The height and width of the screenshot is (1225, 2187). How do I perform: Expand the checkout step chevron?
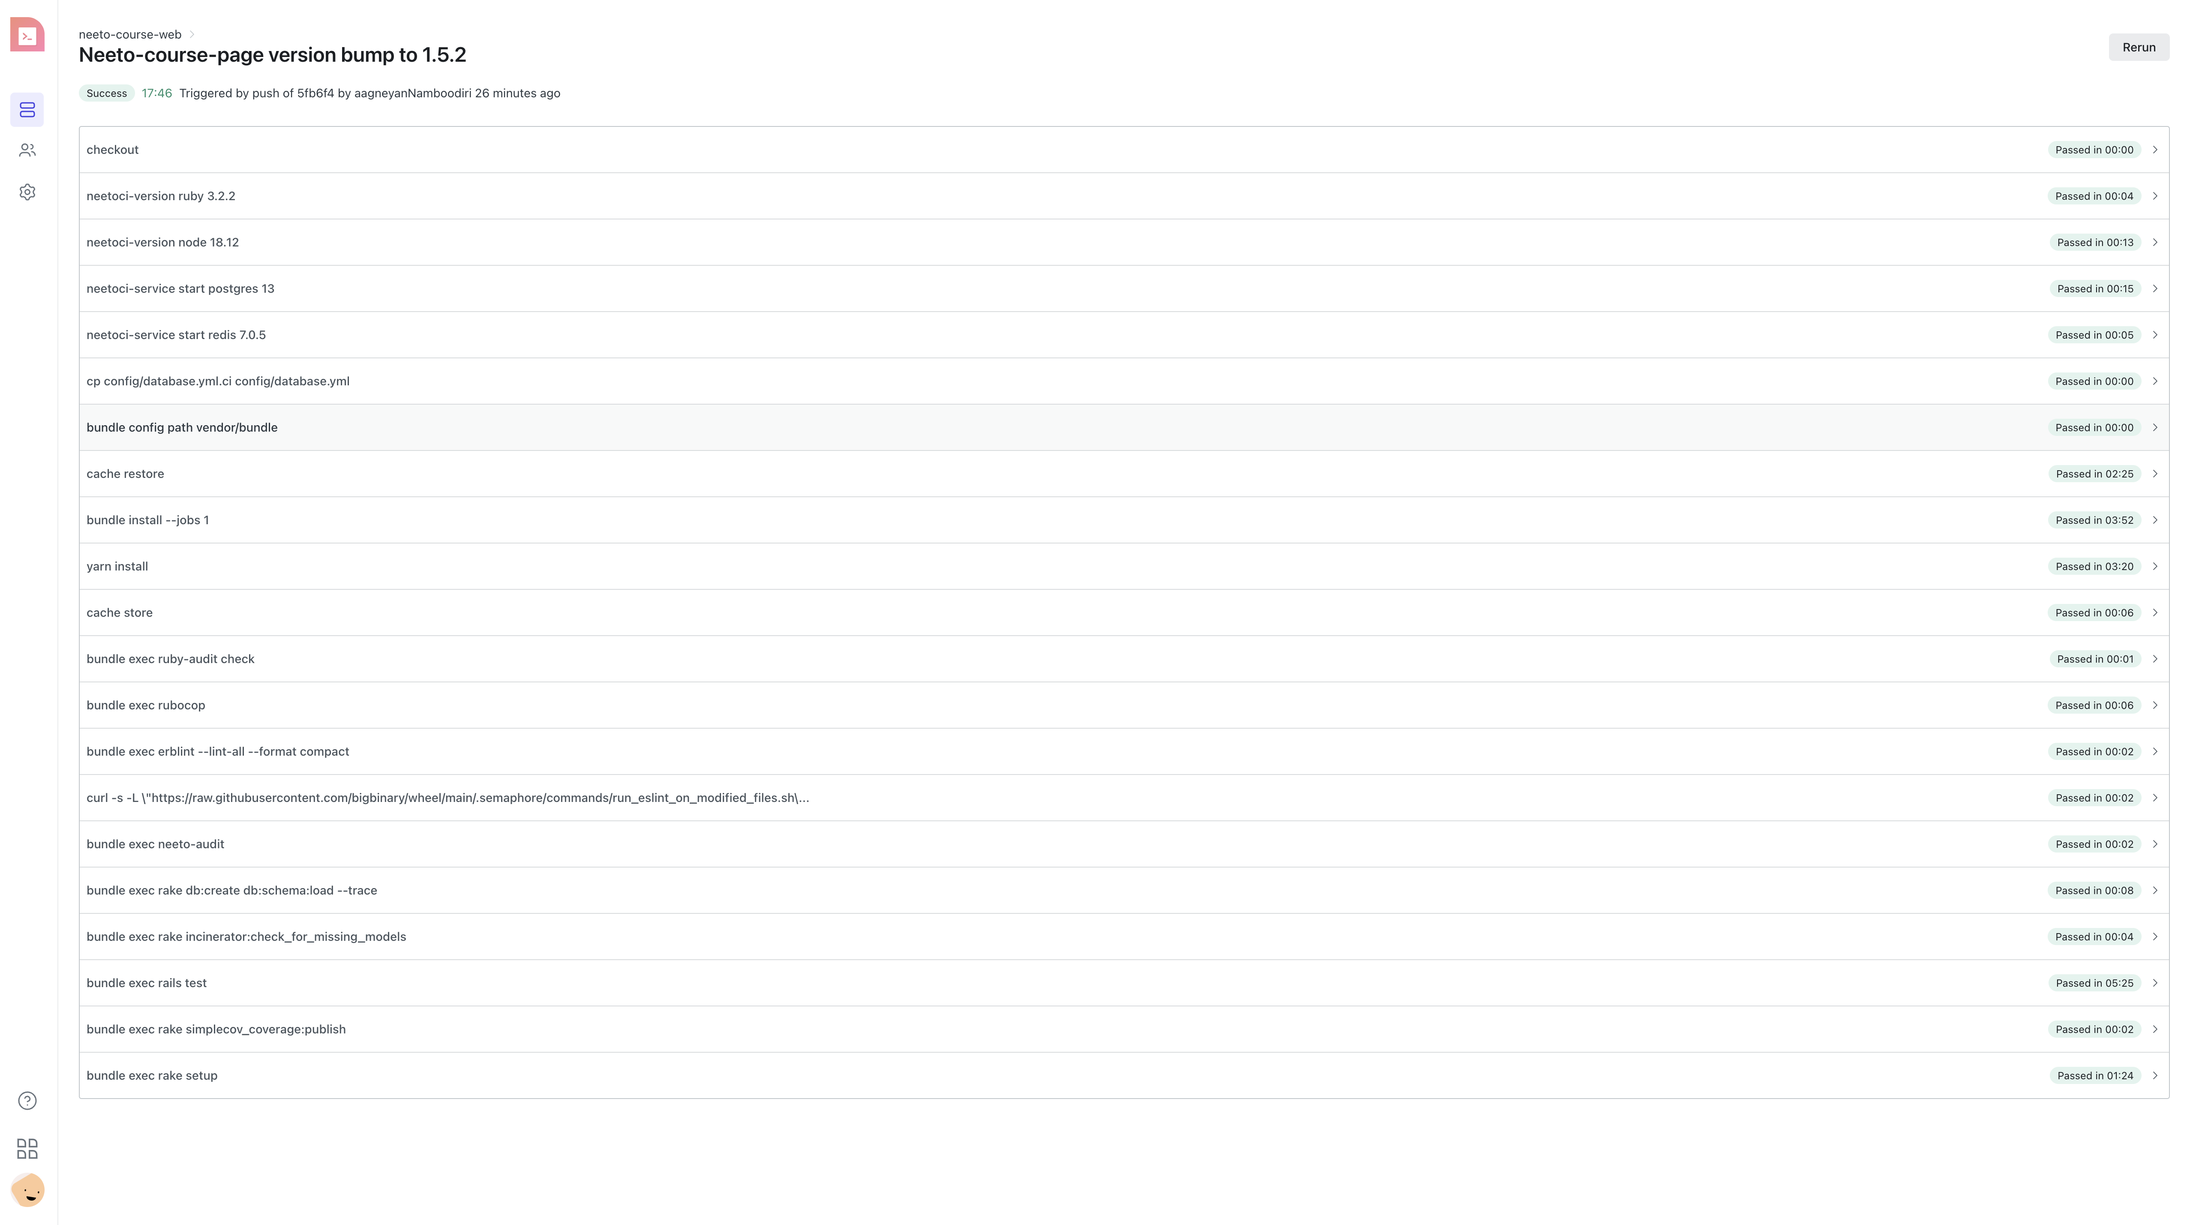pos(2155,150)
